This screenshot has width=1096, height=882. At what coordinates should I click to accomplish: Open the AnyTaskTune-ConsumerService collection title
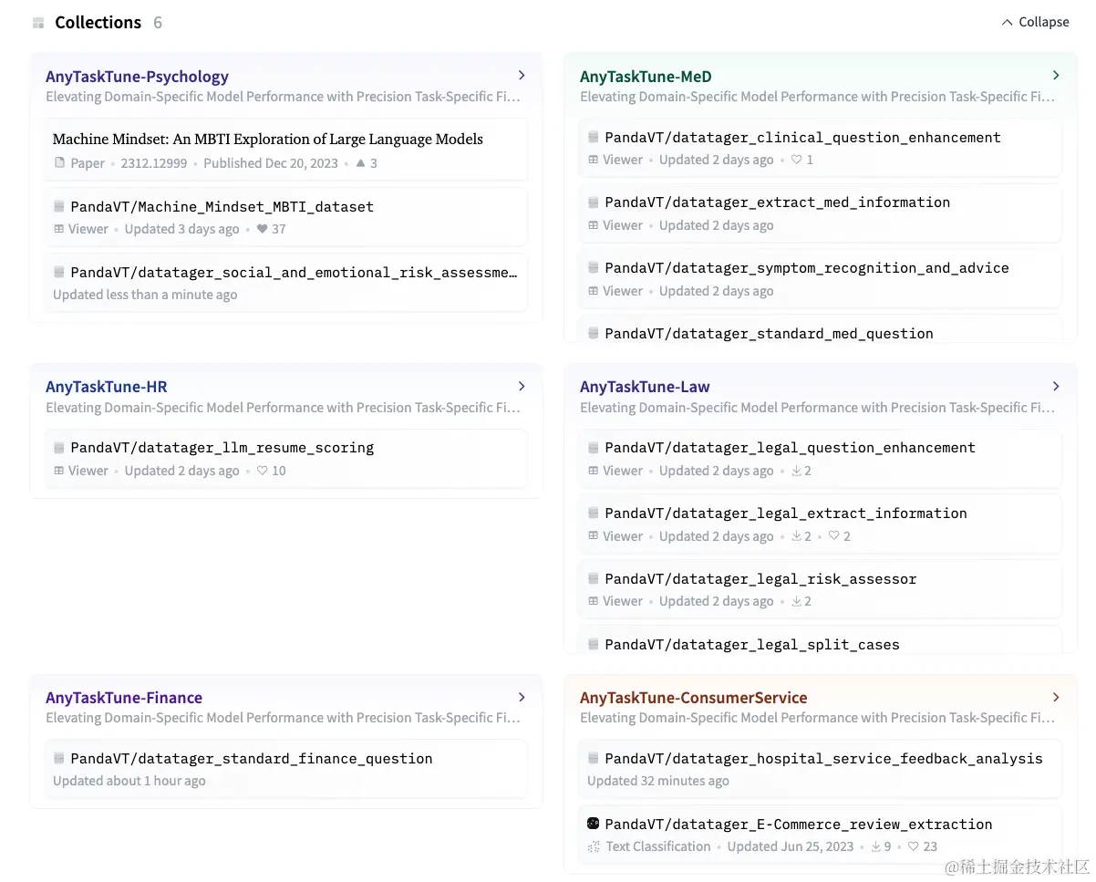coord(693,698)
